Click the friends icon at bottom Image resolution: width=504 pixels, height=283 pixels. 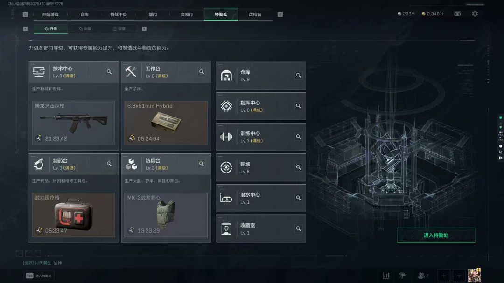[423, 275]
